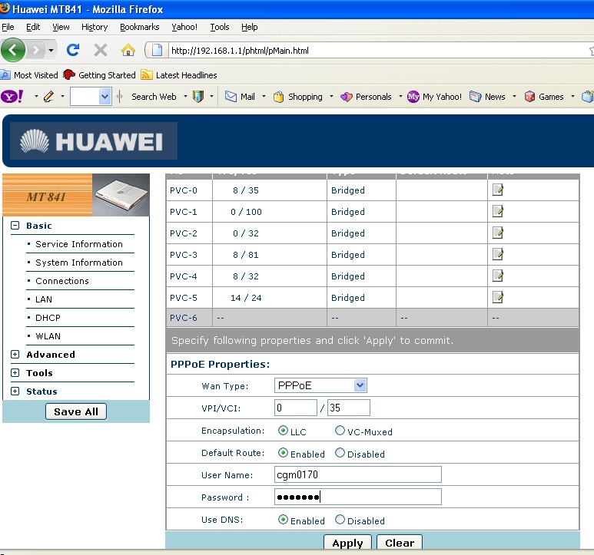Click the pencil icon in Yahoo toolbar

pos(48,97)
